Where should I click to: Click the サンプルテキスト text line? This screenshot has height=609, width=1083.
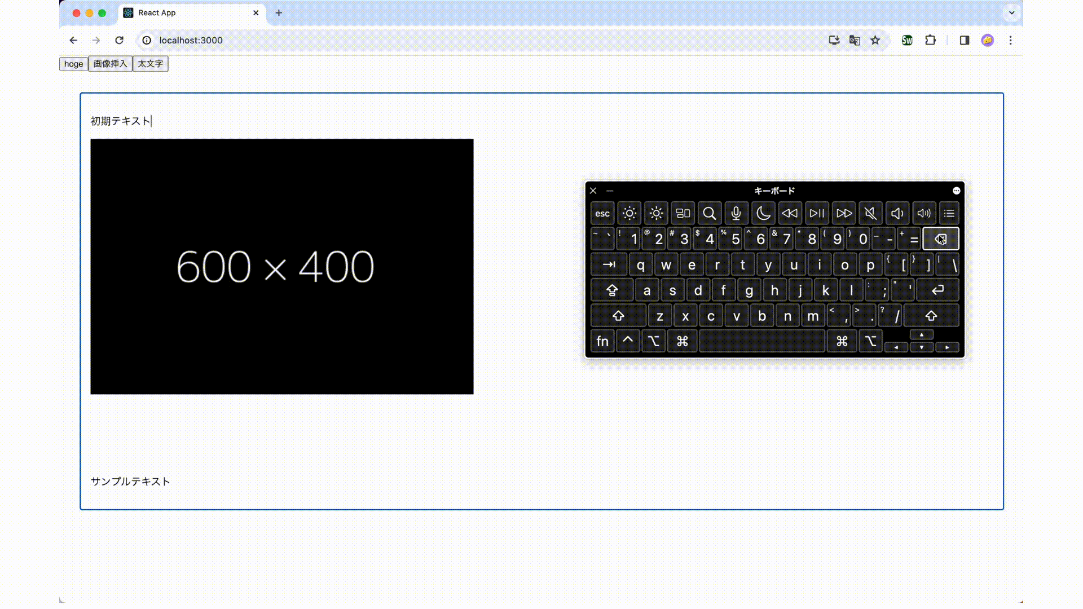(130, 482)
